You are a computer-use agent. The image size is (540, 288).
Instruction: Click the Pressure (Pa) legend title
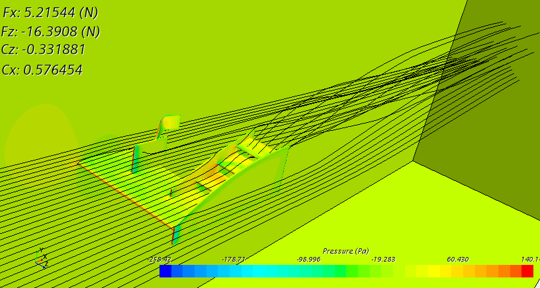click(x=345, y=251)
